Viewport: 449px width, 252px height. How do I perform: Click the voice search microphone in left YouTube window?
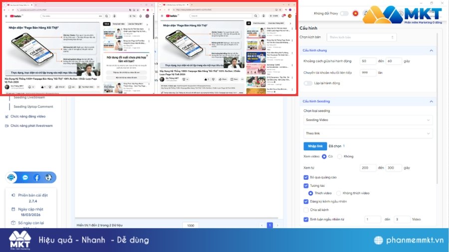(x=114, y=16)
